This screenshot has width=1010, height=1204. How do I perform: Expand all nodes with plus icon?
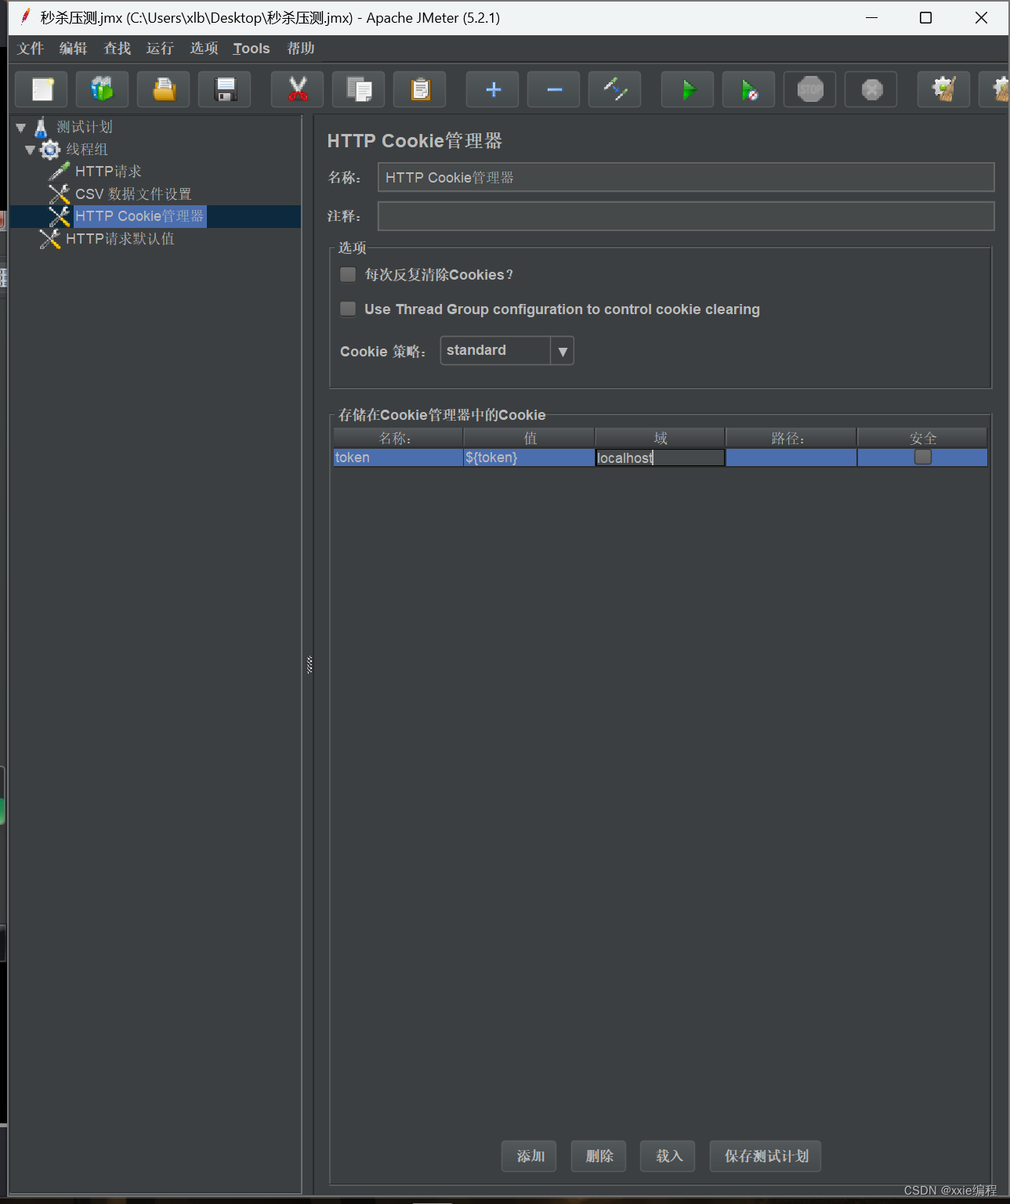coord(493,89)
